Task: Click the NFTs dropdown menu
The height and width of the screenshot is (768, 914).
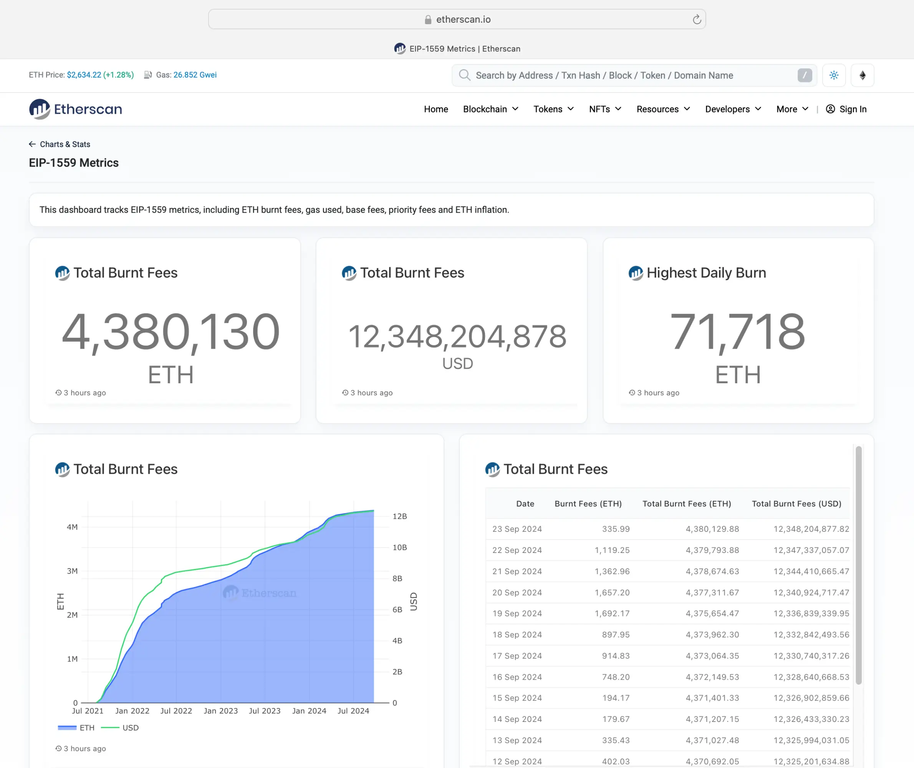Action: tap(606, 109)
